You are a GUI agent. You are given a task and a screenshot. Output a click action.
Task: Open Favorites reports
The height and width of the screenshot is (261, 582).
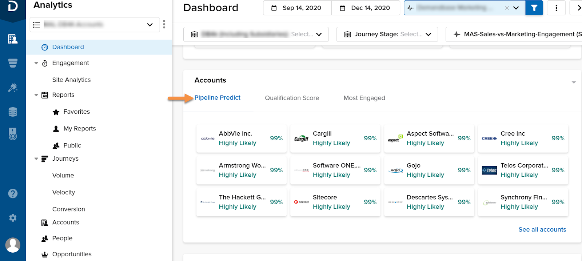click(x=77, y=112)
